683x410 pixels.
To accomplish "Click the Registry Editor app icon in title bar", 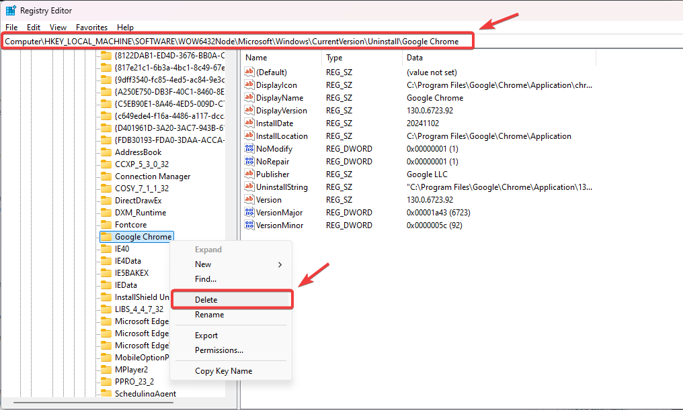I will tap(11, 11).
